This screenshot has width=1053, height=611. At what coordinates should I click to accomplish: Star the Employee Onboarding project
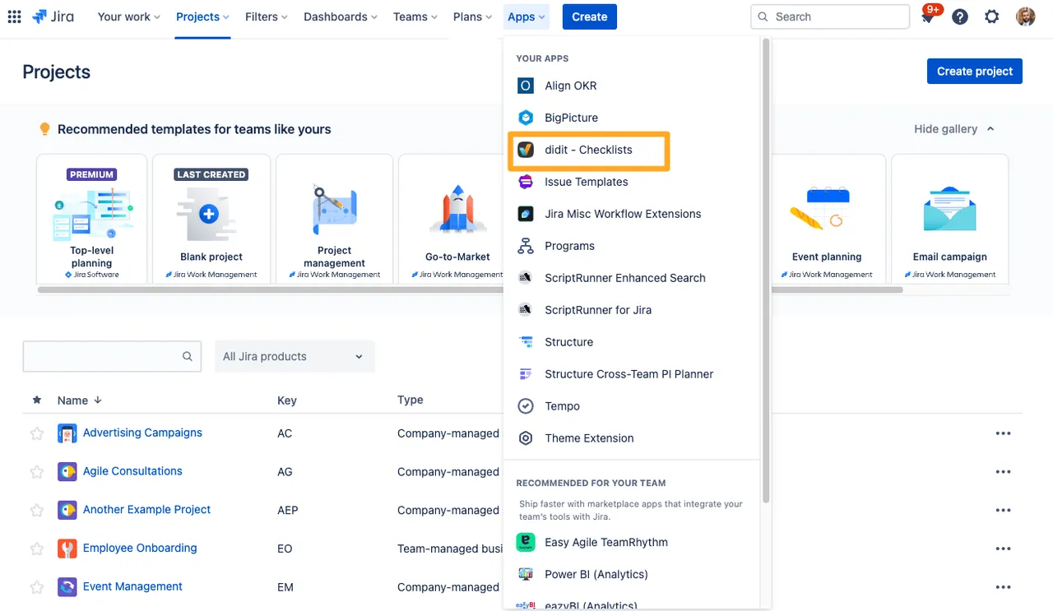(x=36, y=549)
